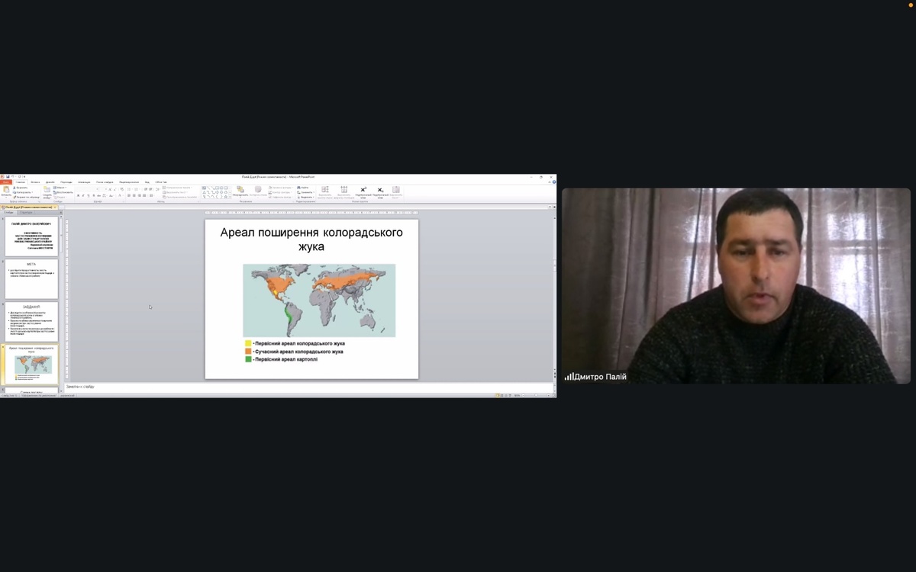
Task: Click the File (Файл) button
Action: point(6,182)
